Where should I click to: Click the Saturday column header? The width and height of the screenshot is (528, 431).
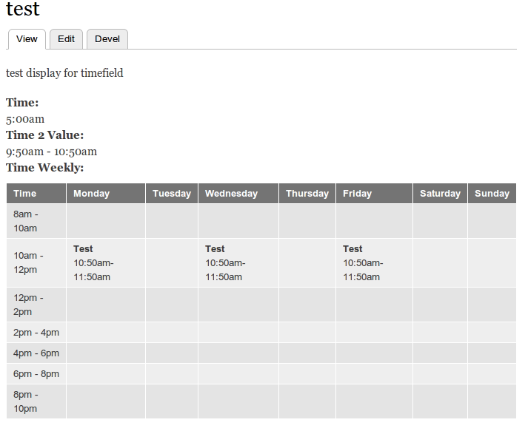pyautogui.click(x=440, y=194)
